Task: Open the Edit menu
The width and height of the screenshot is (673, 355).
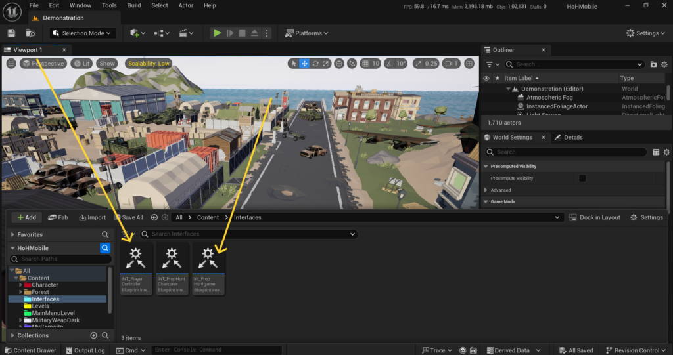Action: tap(54, 5)
